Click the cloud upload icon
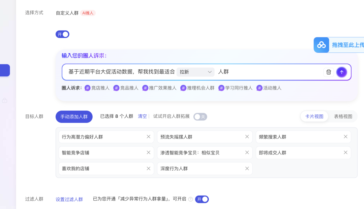Image resolution: width=364 pixels, height=209 pixels. point(321,45)
